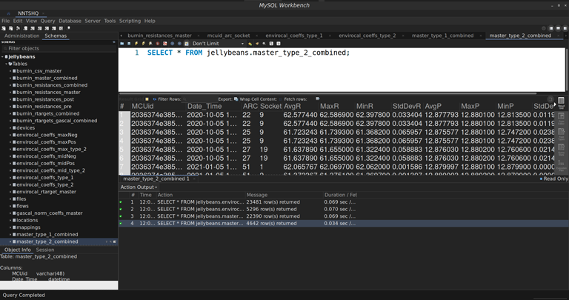Open the Query menu
Screen dimensions: 569x300
pos(47,21)
